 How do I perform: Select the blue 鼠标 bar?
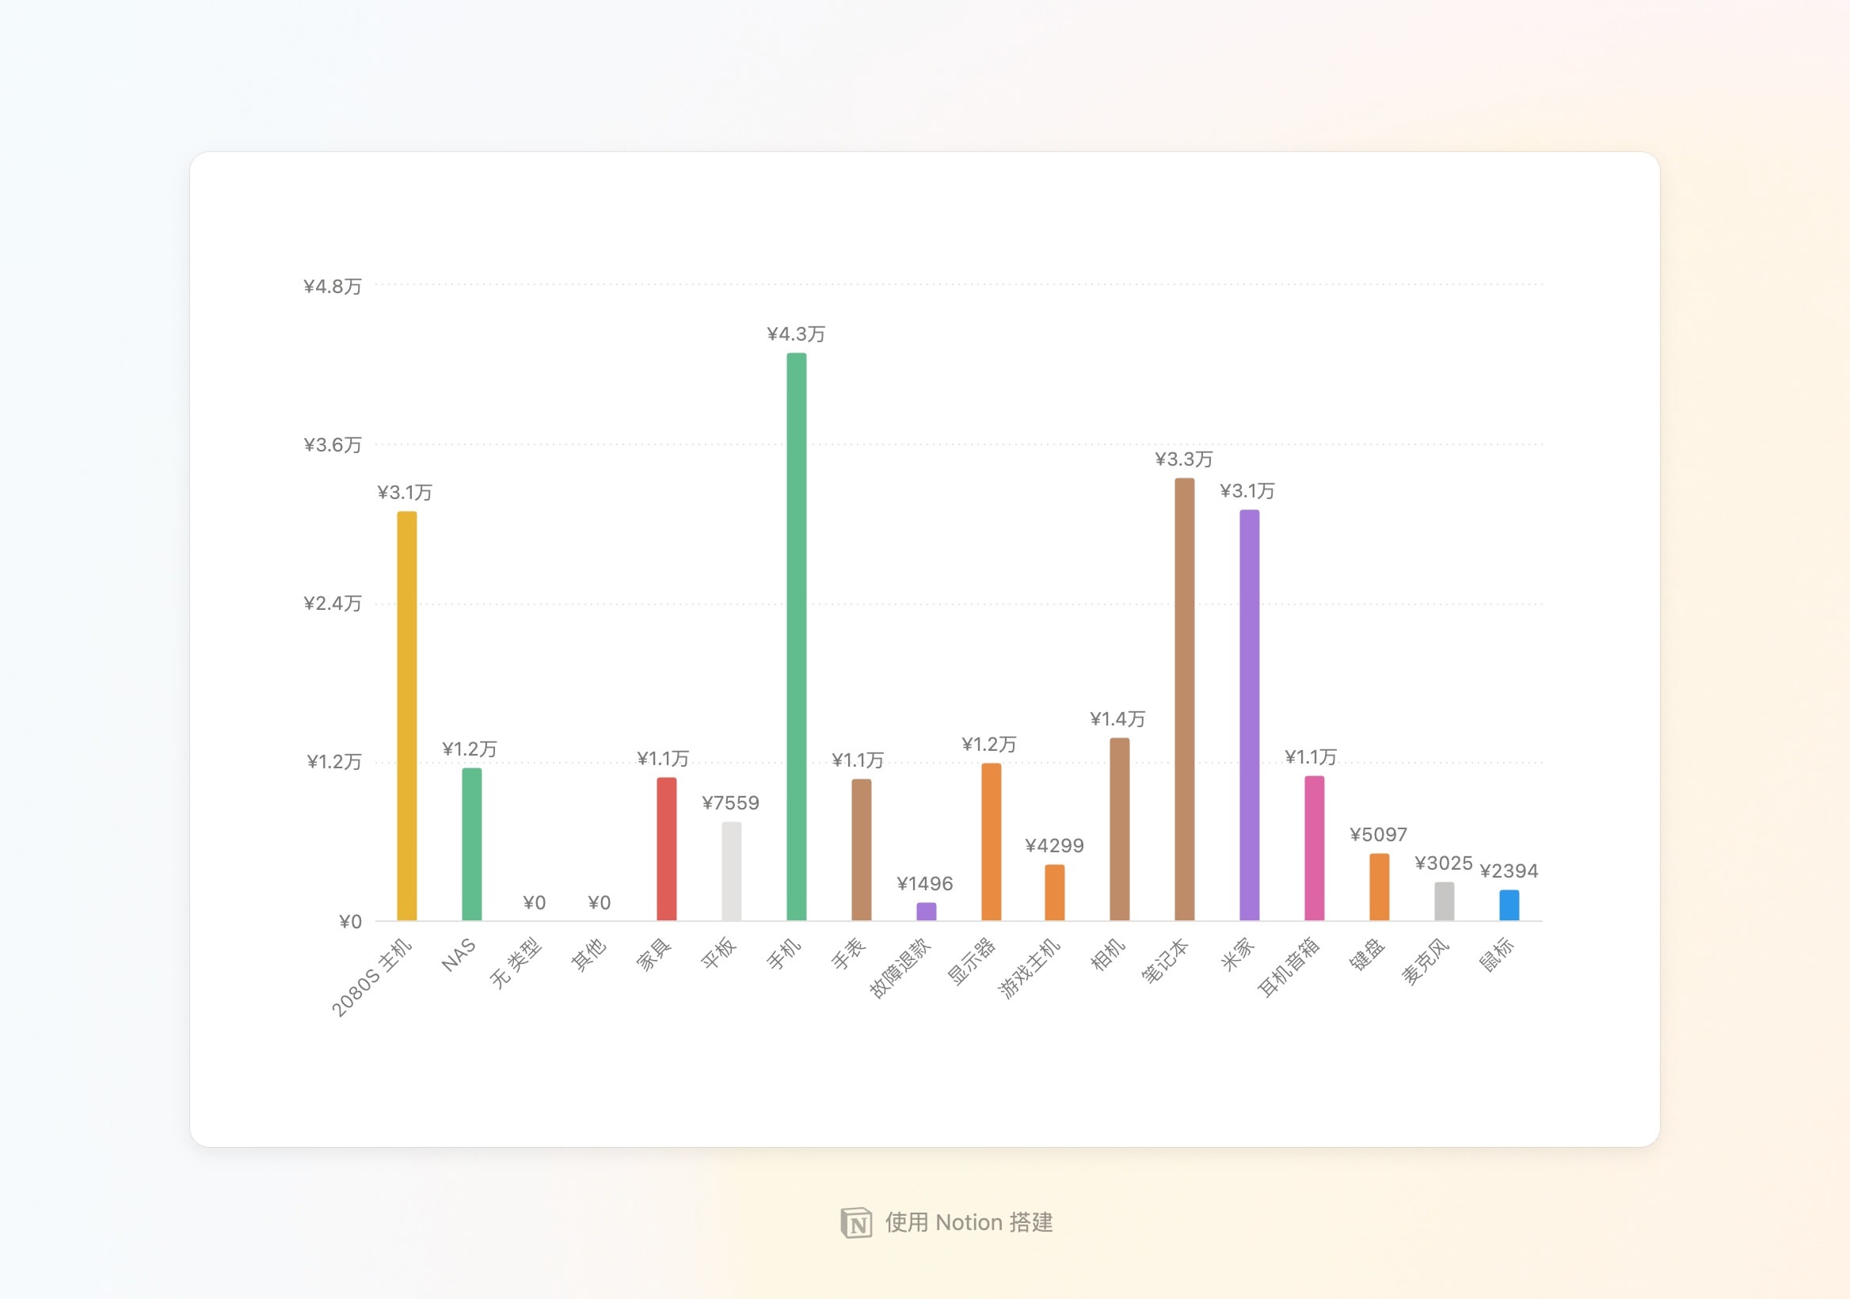pyautogui.click(x=1509, y=905)
